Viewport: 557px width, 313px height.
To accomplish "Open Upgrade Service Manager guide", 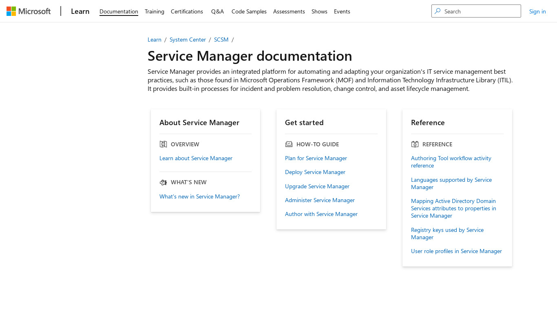I will coord(317,186).
